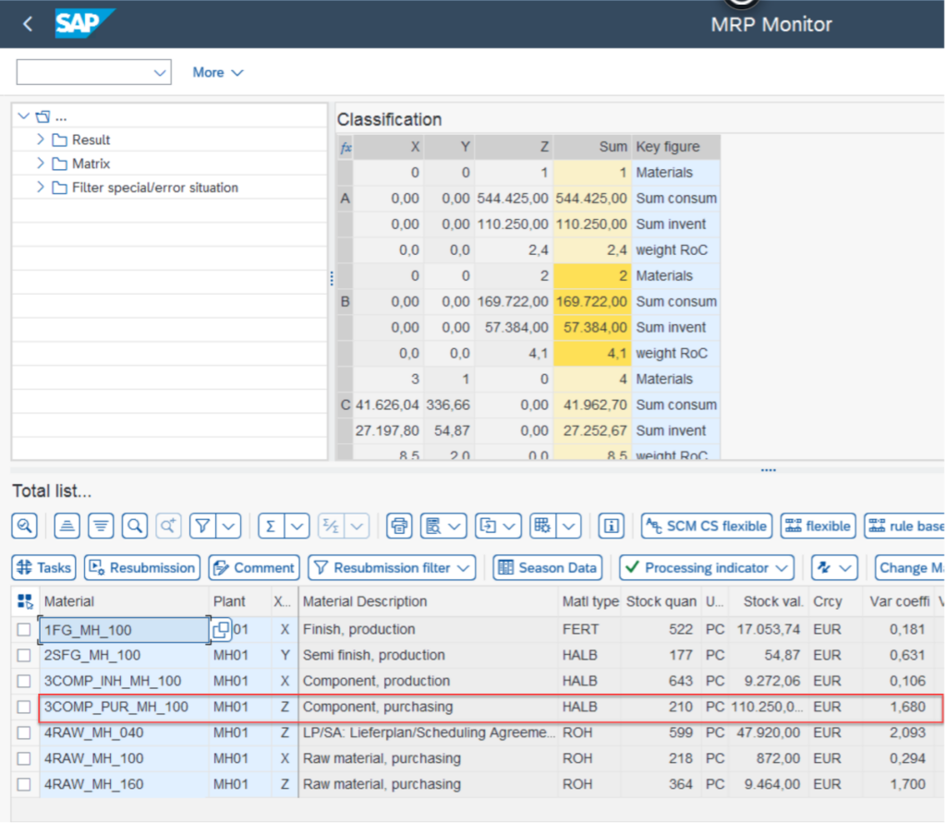Click the Season Data button

point(548,567)
